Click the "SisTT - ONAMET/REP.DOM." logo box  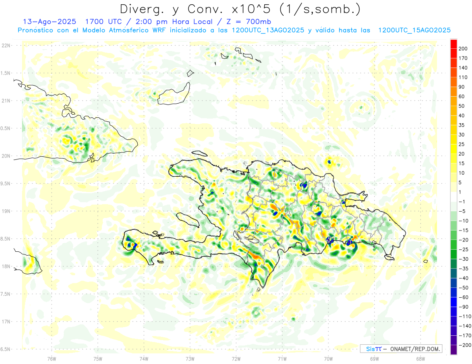401,349
